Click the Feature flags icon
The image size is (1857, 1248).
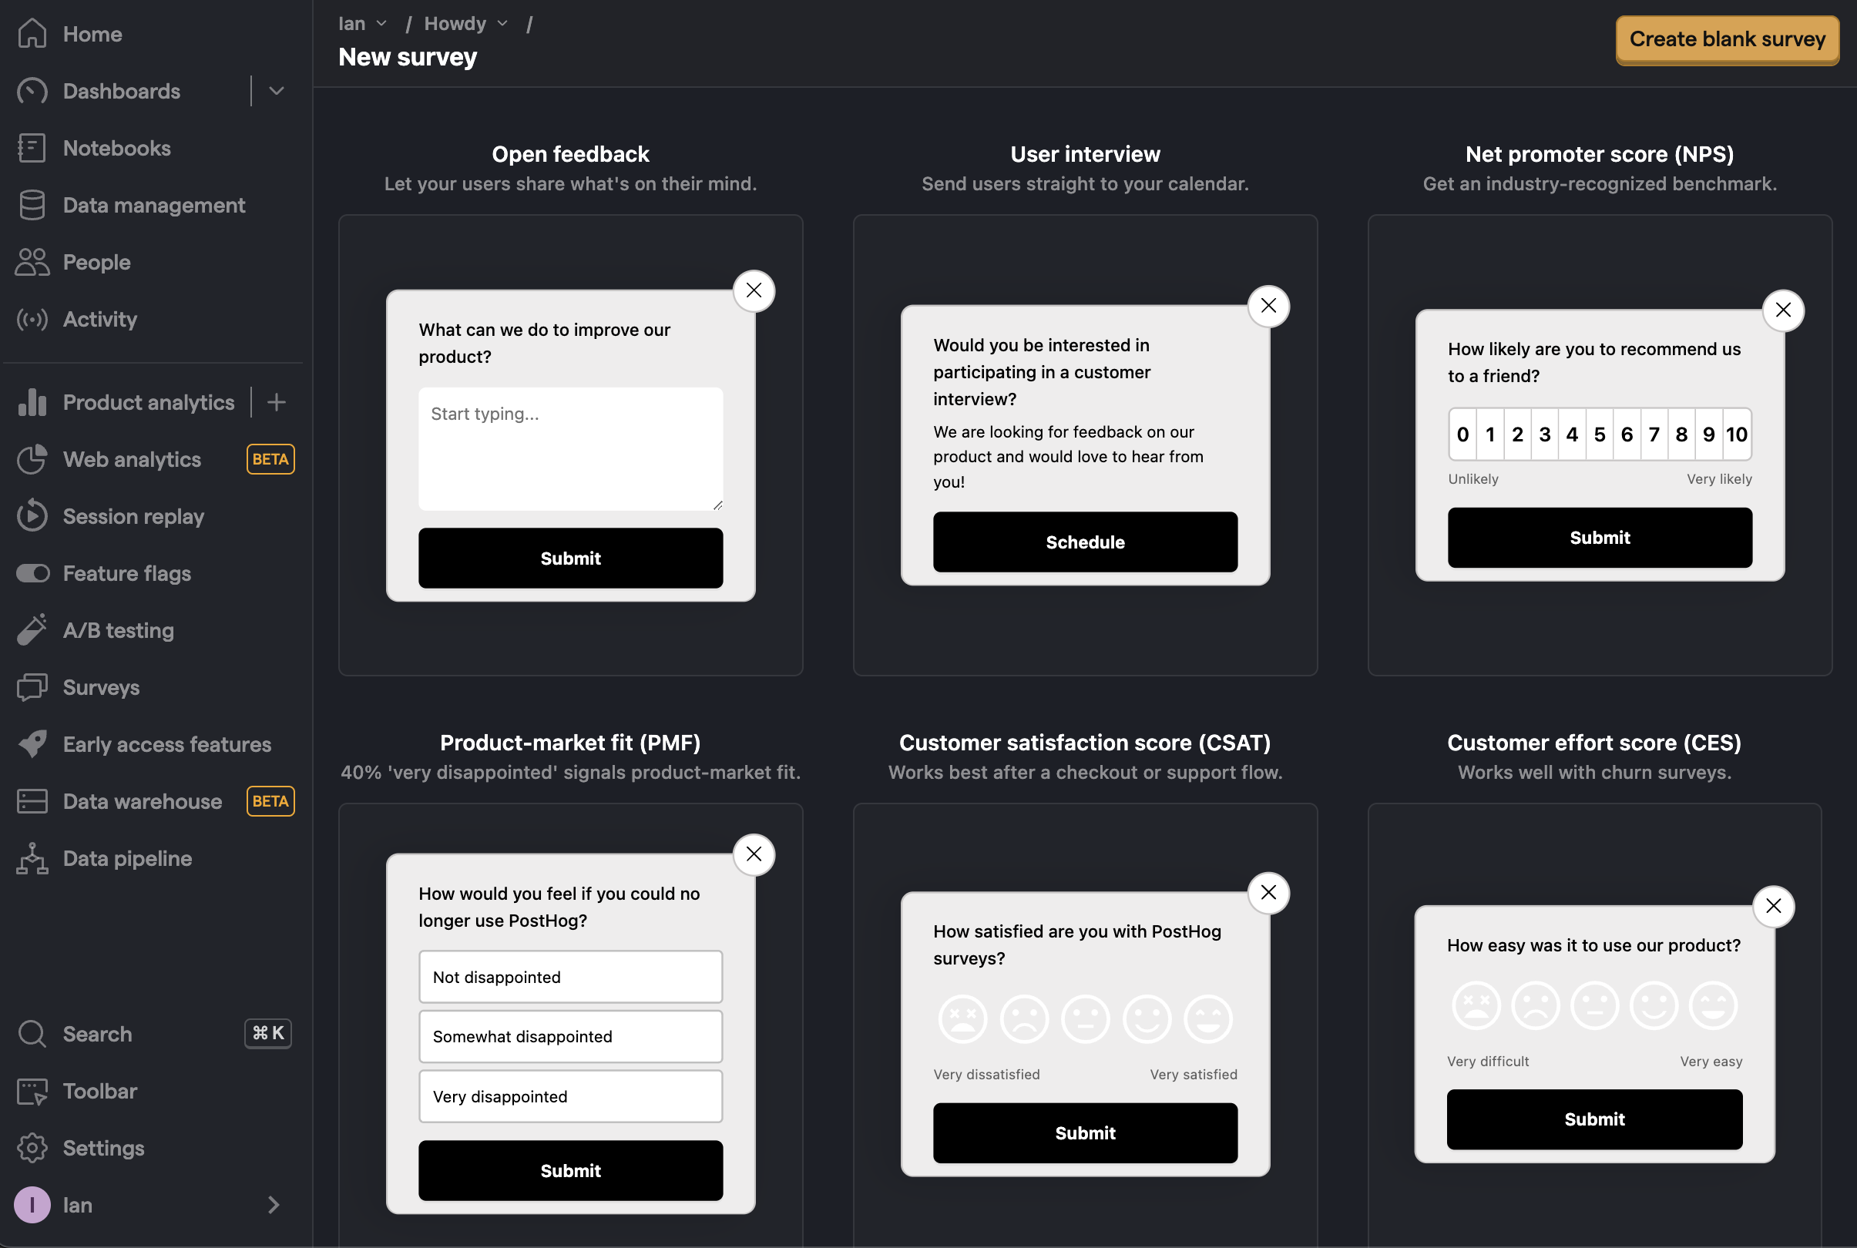31,572
